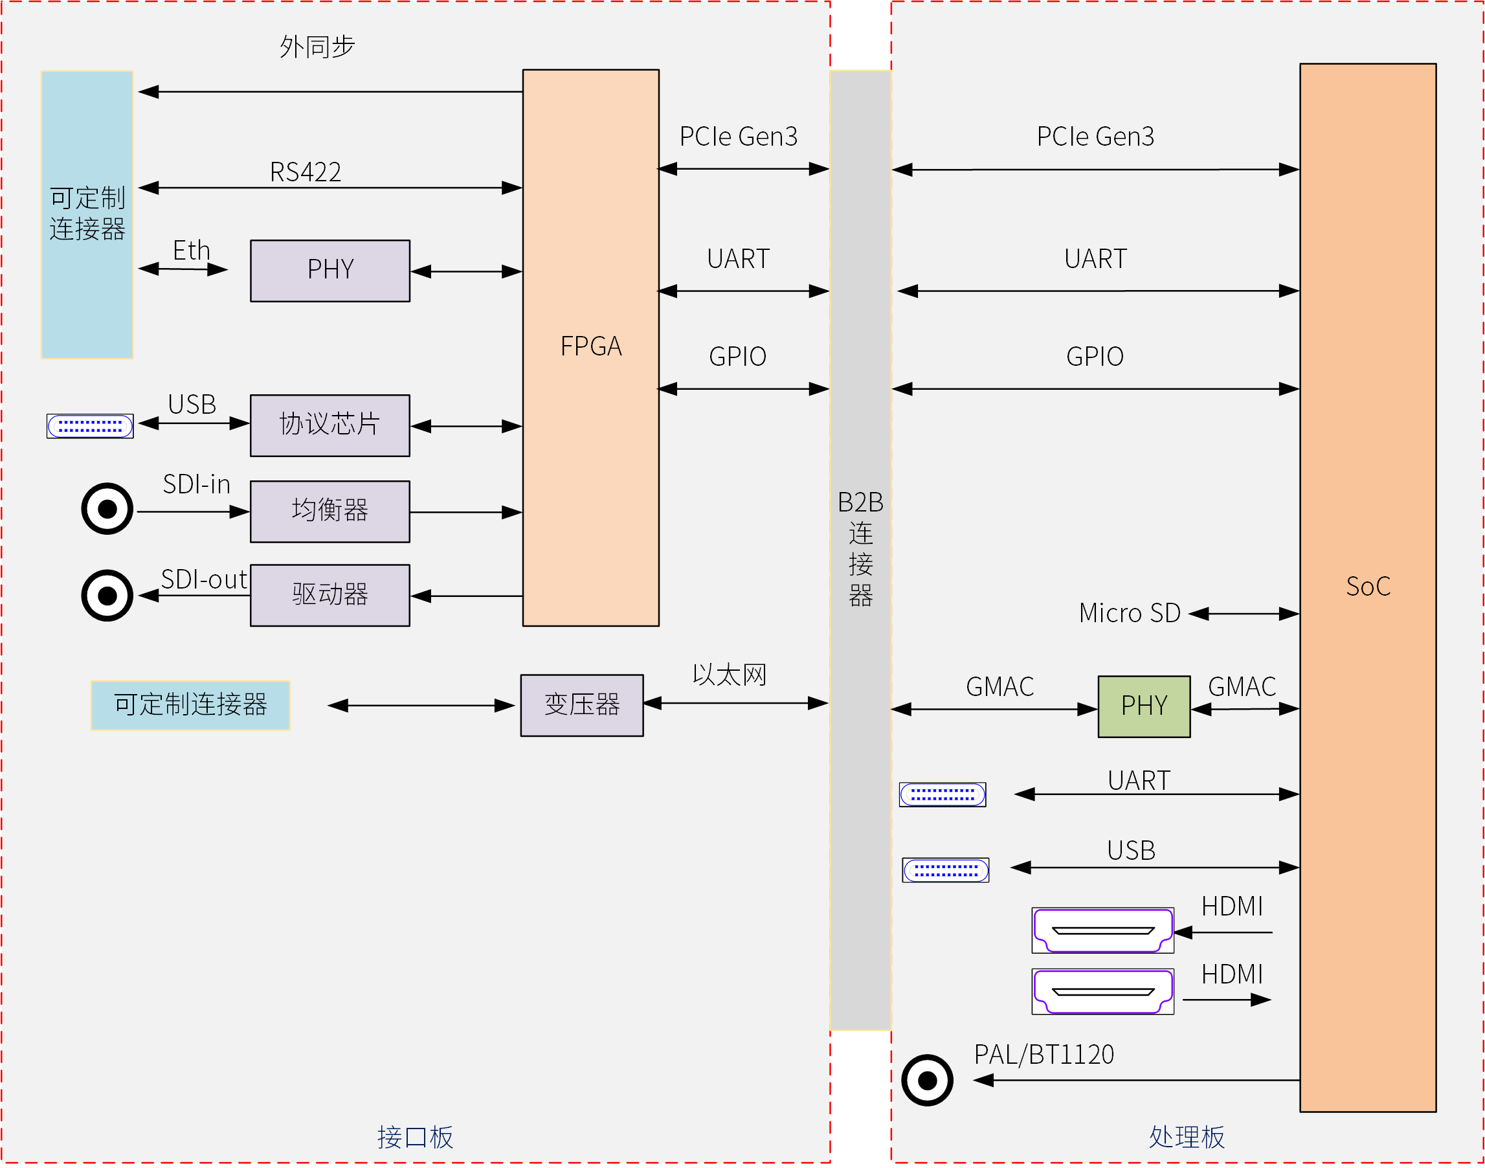Image resolution: width=1485 pixels, height=1168 pixels.
Task: Click the SDI-in coaxial connector icon
Action: point(107,509)
